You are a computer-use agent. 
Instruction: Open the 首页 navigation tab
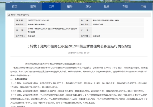coord(15,7)
